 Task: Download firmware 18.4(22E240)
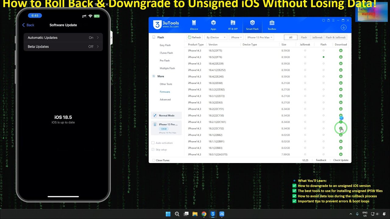(x=341, y=76)
